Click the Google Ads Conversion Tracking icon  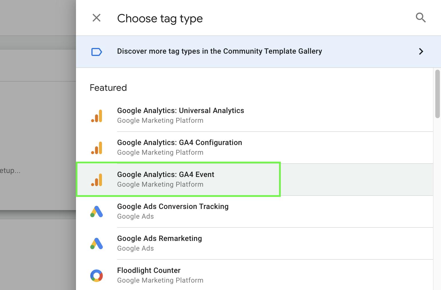click(97, 212)
